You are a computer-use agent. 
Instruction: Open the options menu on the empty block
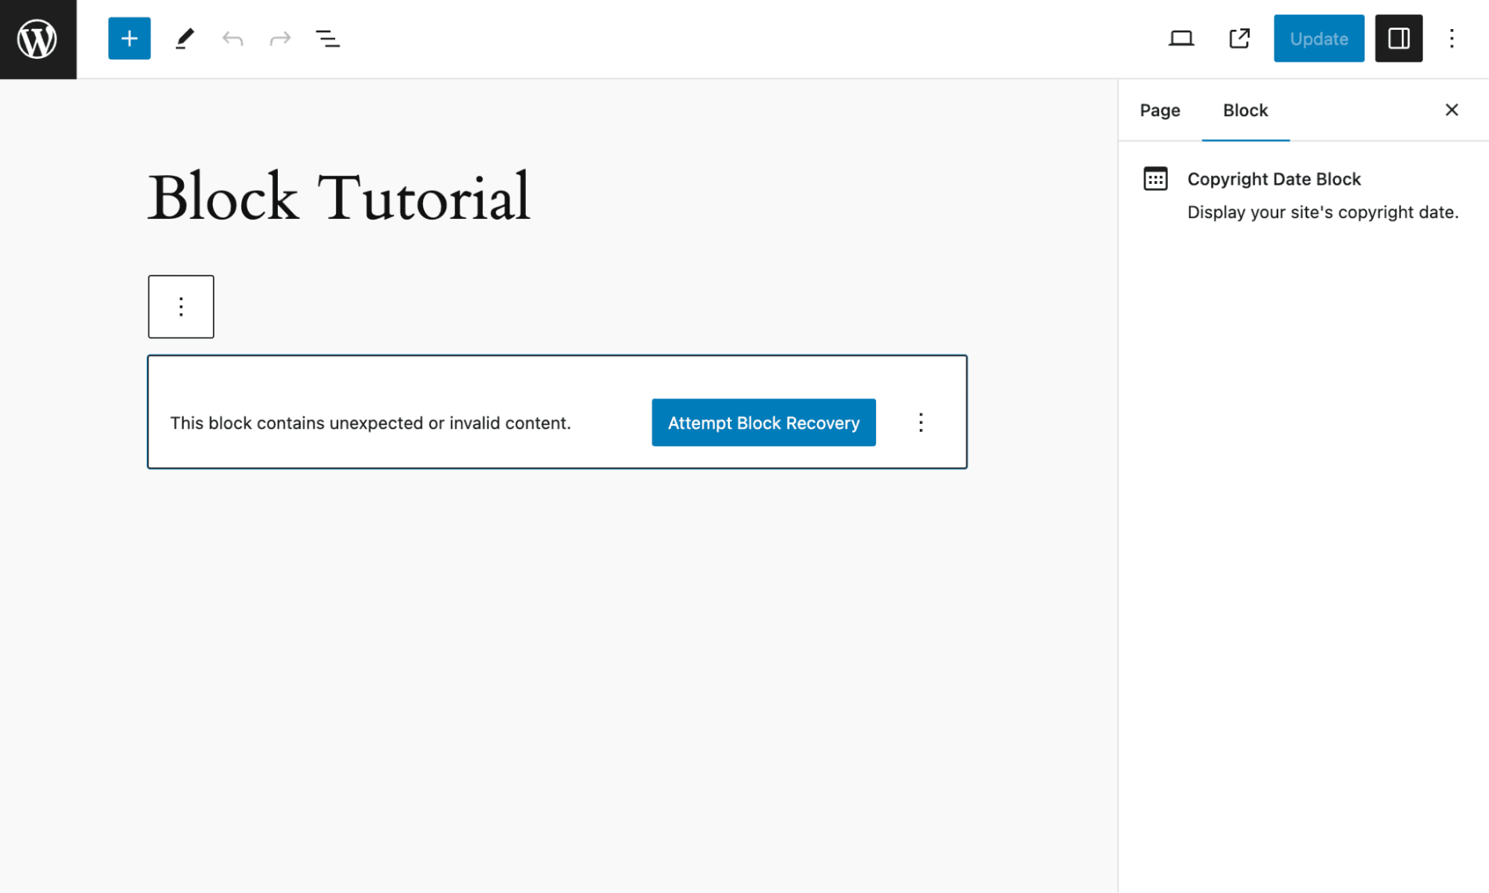pyautogui.click(x=180, y=306)
